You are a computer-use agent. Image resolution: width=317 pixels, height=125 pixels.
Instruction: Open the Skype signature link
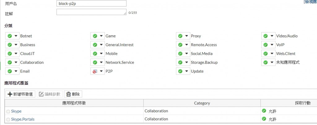(x=16, y=111)
